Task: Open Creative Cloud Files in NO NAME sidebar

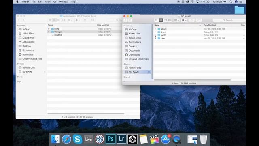Action: pos(138,59)
